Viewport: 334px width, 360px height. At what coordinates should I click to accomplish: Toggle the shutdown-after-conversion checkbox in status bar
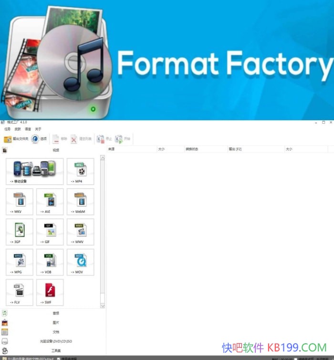point(296,358)
